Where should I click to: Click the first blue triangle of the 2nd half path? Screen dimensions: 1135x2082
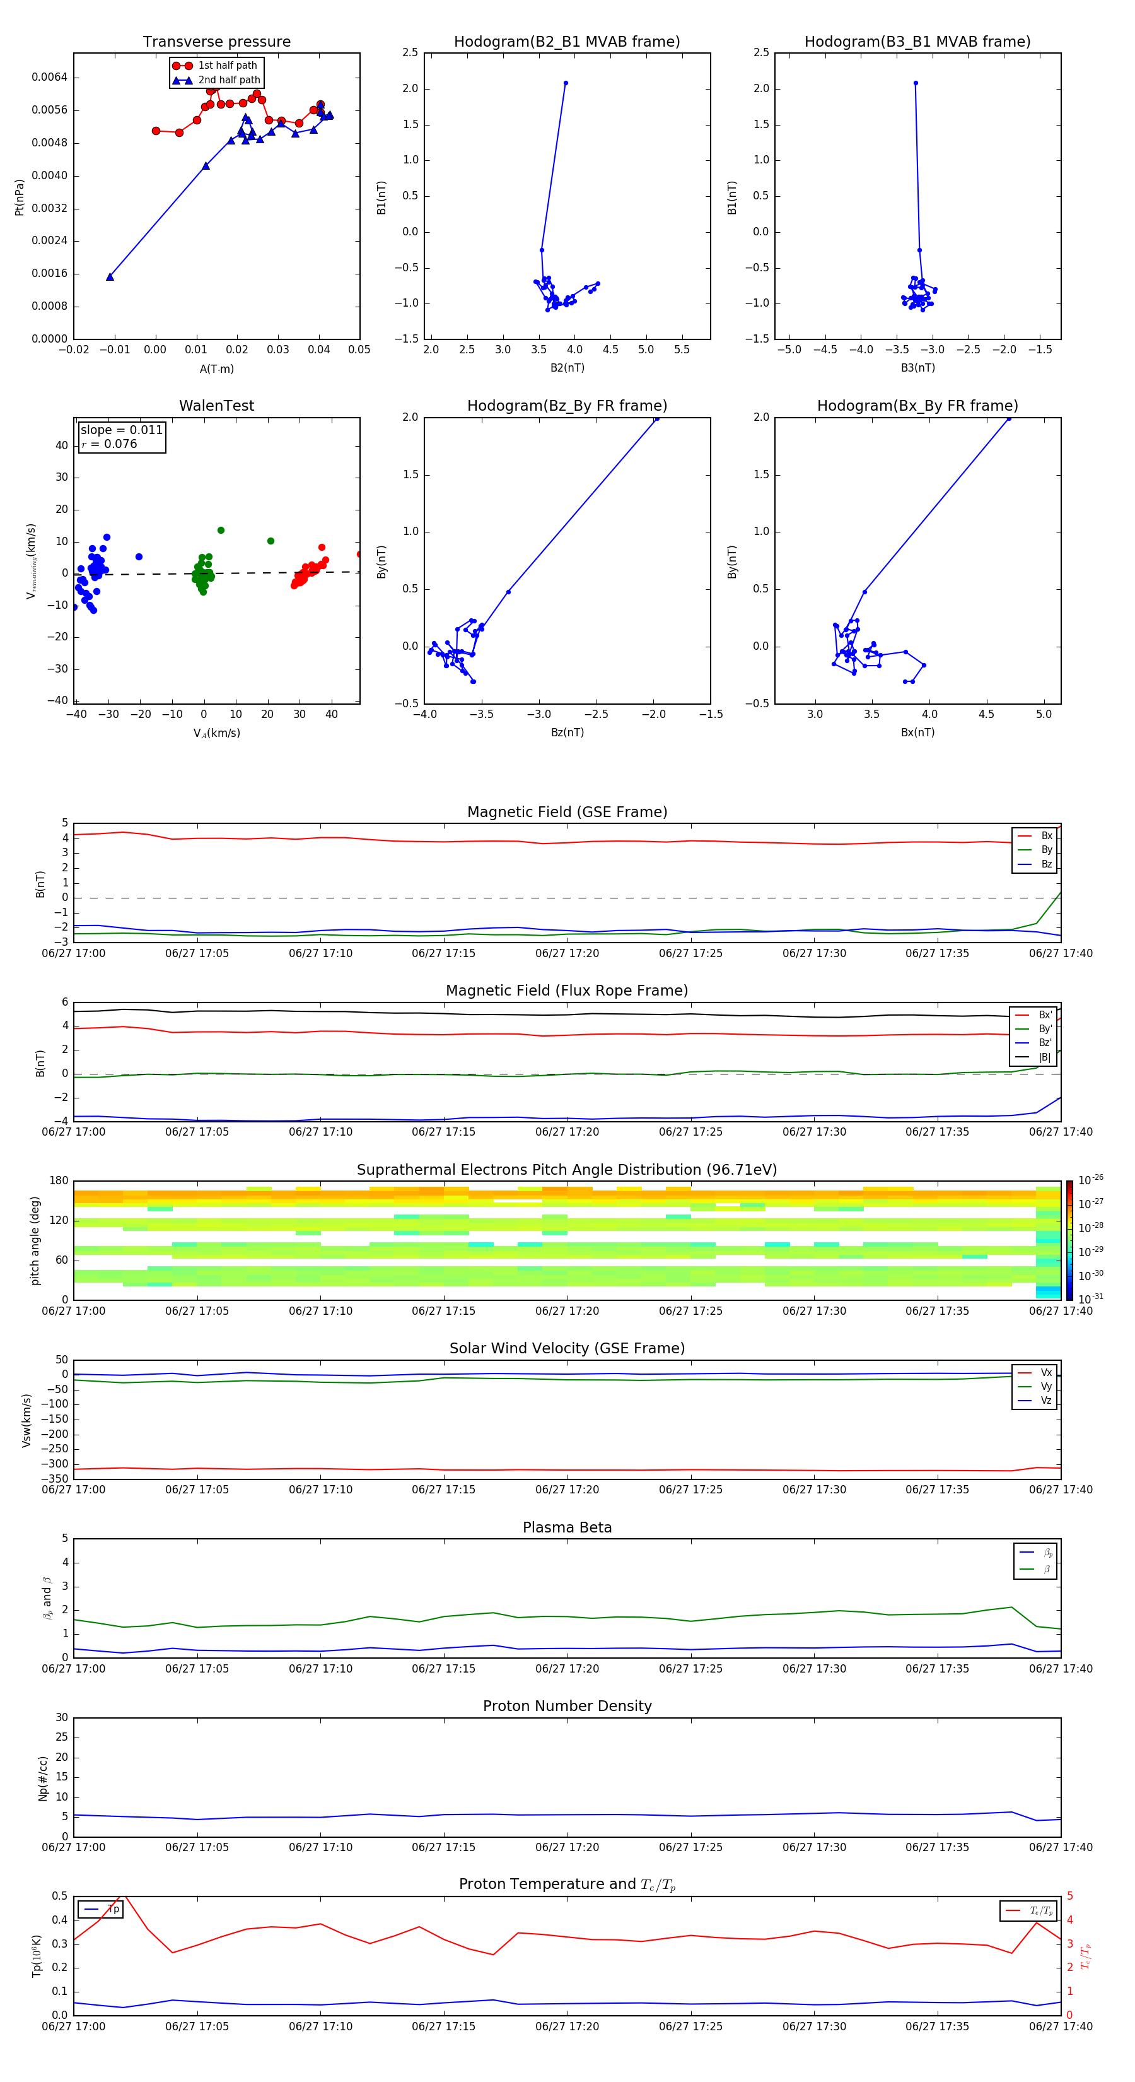click(110, 276)
